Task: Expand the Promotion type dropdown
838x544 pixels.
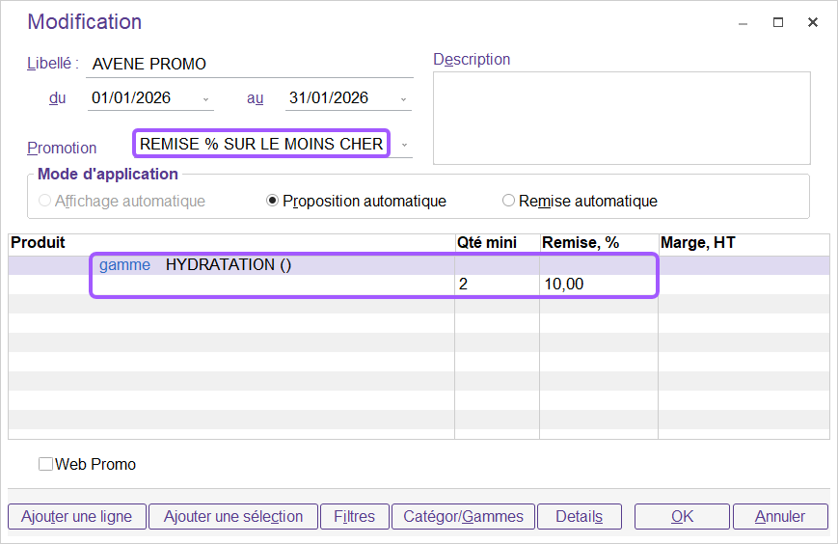Action: pos(404,145)
